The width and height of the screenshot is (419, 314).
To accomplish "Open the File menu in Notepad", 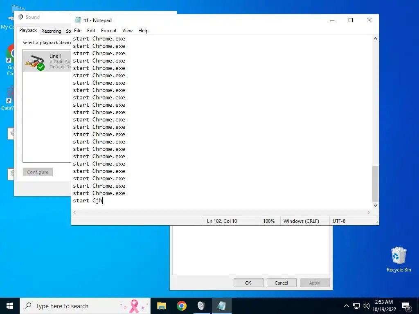I will (78, 31).
